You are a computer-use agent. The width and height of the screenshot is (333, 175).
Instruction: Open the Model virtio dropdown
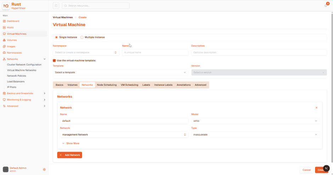click(255, 121)
